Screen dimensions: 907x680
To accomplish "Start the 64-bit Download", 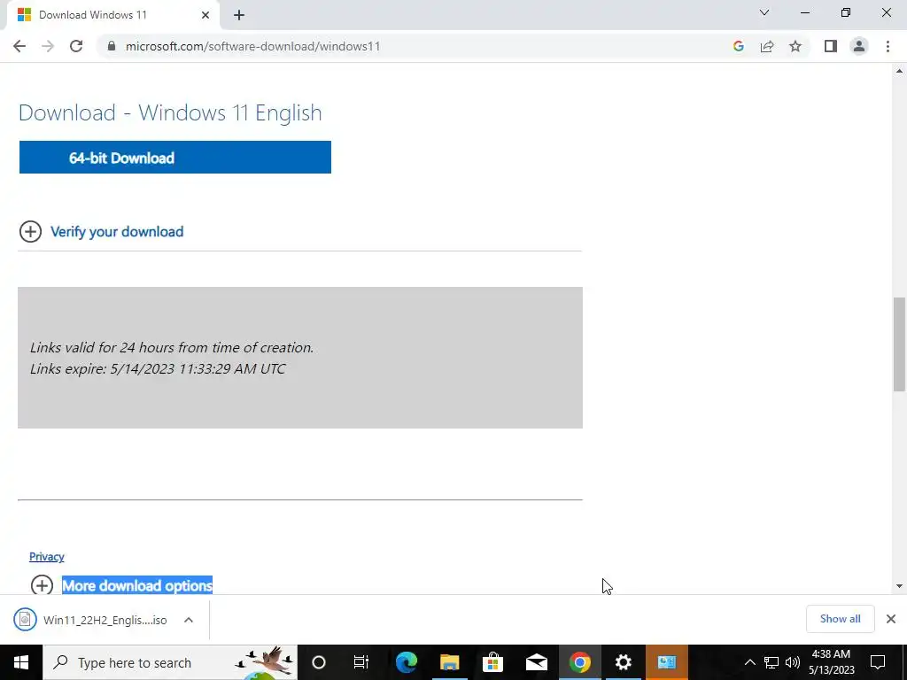I will click(175, 158).
